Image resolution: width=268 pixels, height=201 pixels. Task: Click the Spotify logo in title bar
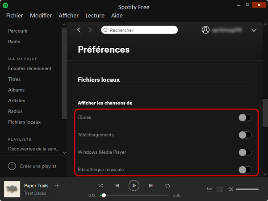click(x=5, y=5)
